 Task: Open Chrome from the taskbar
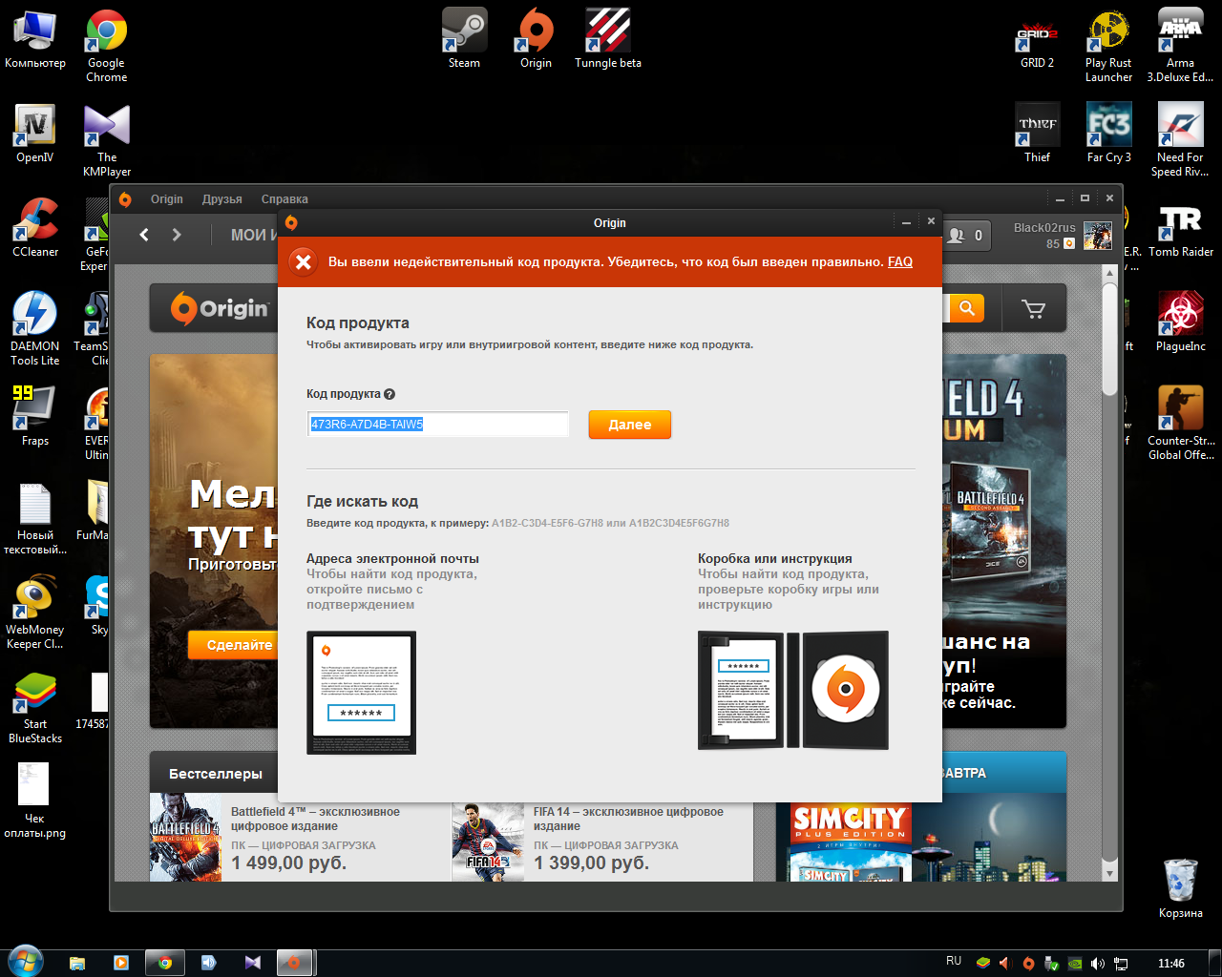coord(165,963)
